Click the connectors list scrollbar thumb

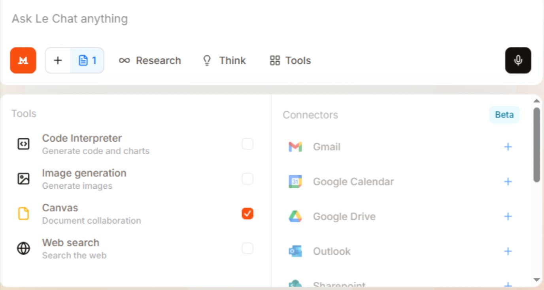coord(536,144)
